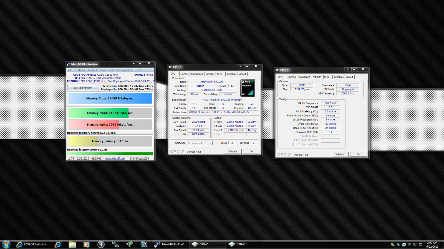Open the network connection tray icon
The height and width of the screenshot is (249, 444).
(421, 245)
